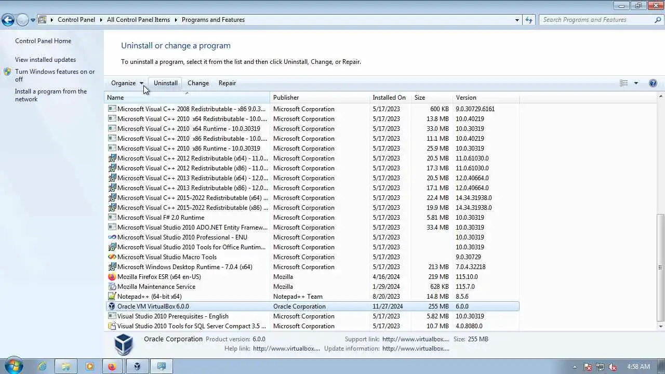The height and width of the screenshot is (374, 665).
Task: Open the Control Panel Home link
Action: coord(43,41)
